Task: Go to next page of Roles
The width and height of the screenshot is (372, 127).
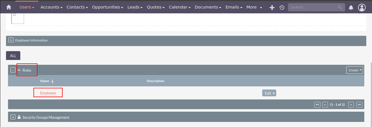Action: [x=351, y=105]
